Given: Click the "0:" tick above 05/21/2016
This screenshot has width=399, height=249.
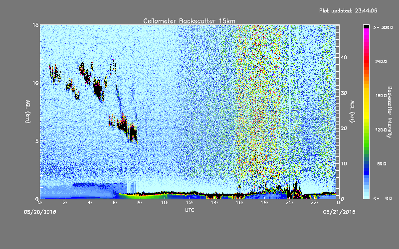Looking at the screenshot, I should click(x=339, y=203).
